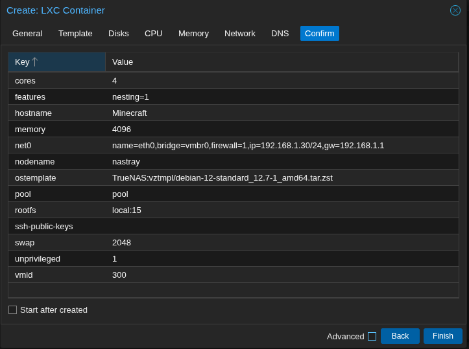Select the net0 row key
The height and width of the screenshot is (349, 469).
[23, 146]
